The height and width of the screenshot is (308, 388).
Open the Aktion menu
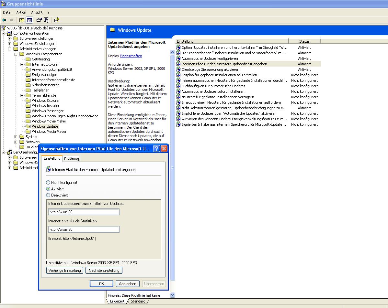[x=21, y=12]
